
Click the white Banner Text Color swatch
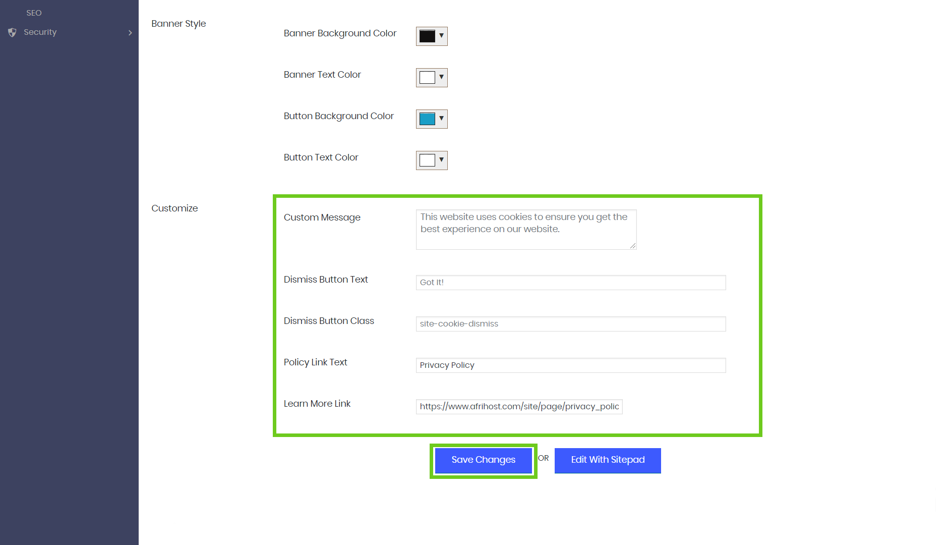(x=427, y=78)
